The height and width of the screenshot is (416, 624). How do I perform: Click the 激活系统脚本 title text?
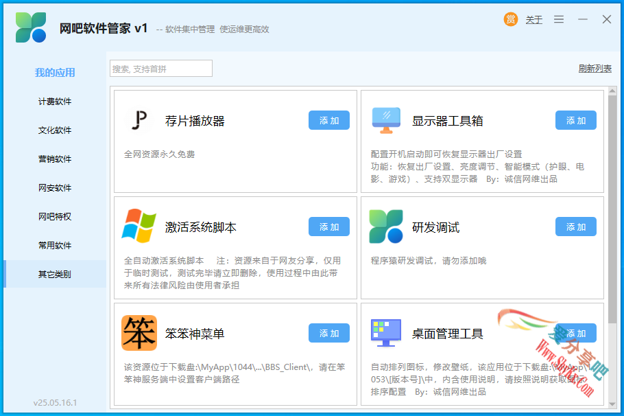201,227
